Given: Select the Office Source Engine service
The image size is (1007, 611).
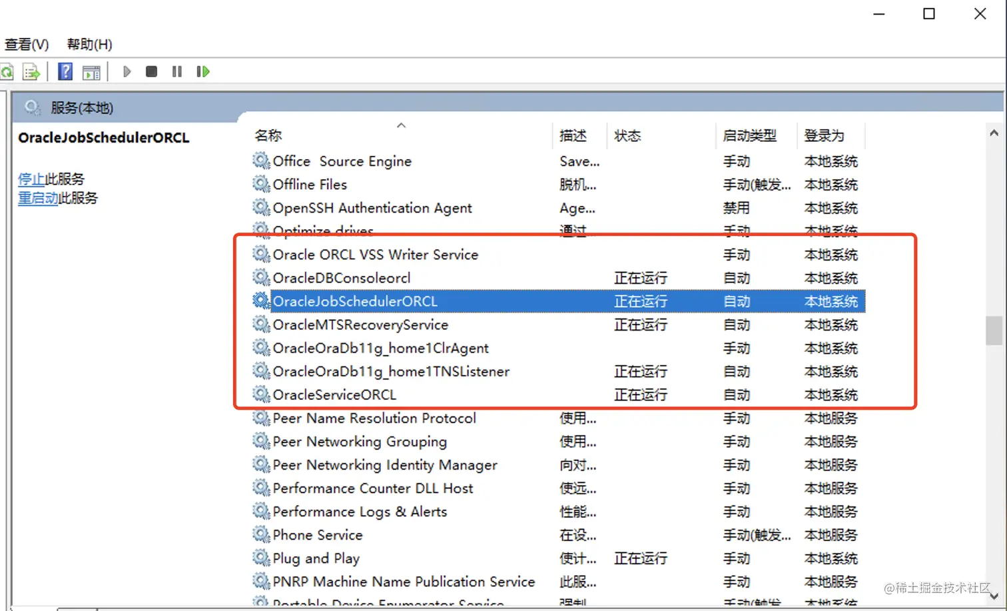Looking at the screenshot, I should 558,161.
